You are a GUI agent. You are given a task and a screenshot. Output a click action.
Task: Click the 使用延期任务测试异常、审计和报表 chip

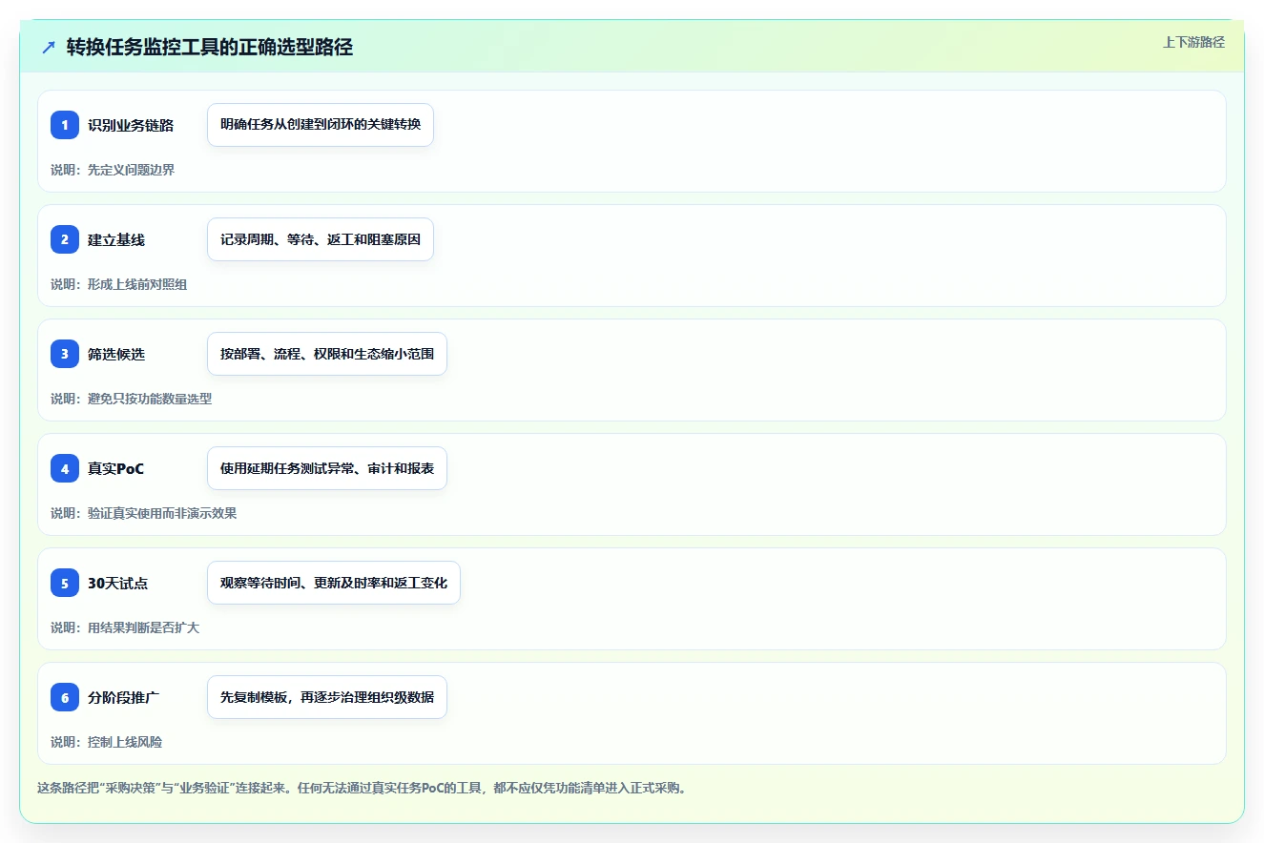tap(327, 468)
